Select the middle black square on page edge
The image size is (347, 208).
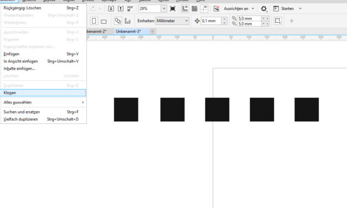point(217,110)
